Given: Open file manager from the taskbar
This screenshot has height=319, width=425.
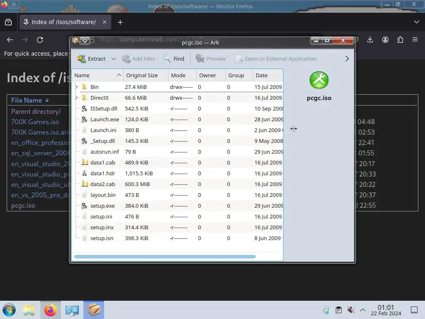Looking at the screenshot, I should pos(29,310).
